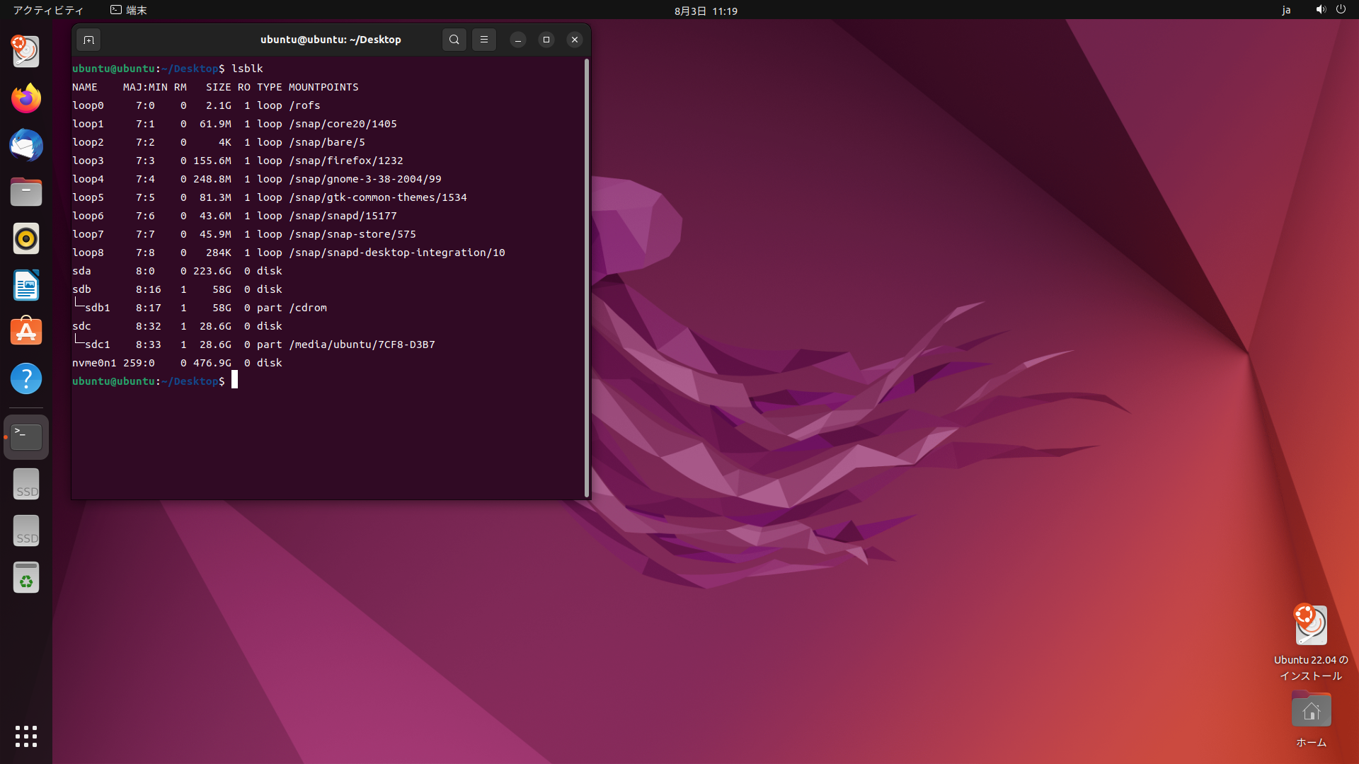Open the Trash in dock
This screenshot has width=1359, height=764.
click(x=26, y=577)
